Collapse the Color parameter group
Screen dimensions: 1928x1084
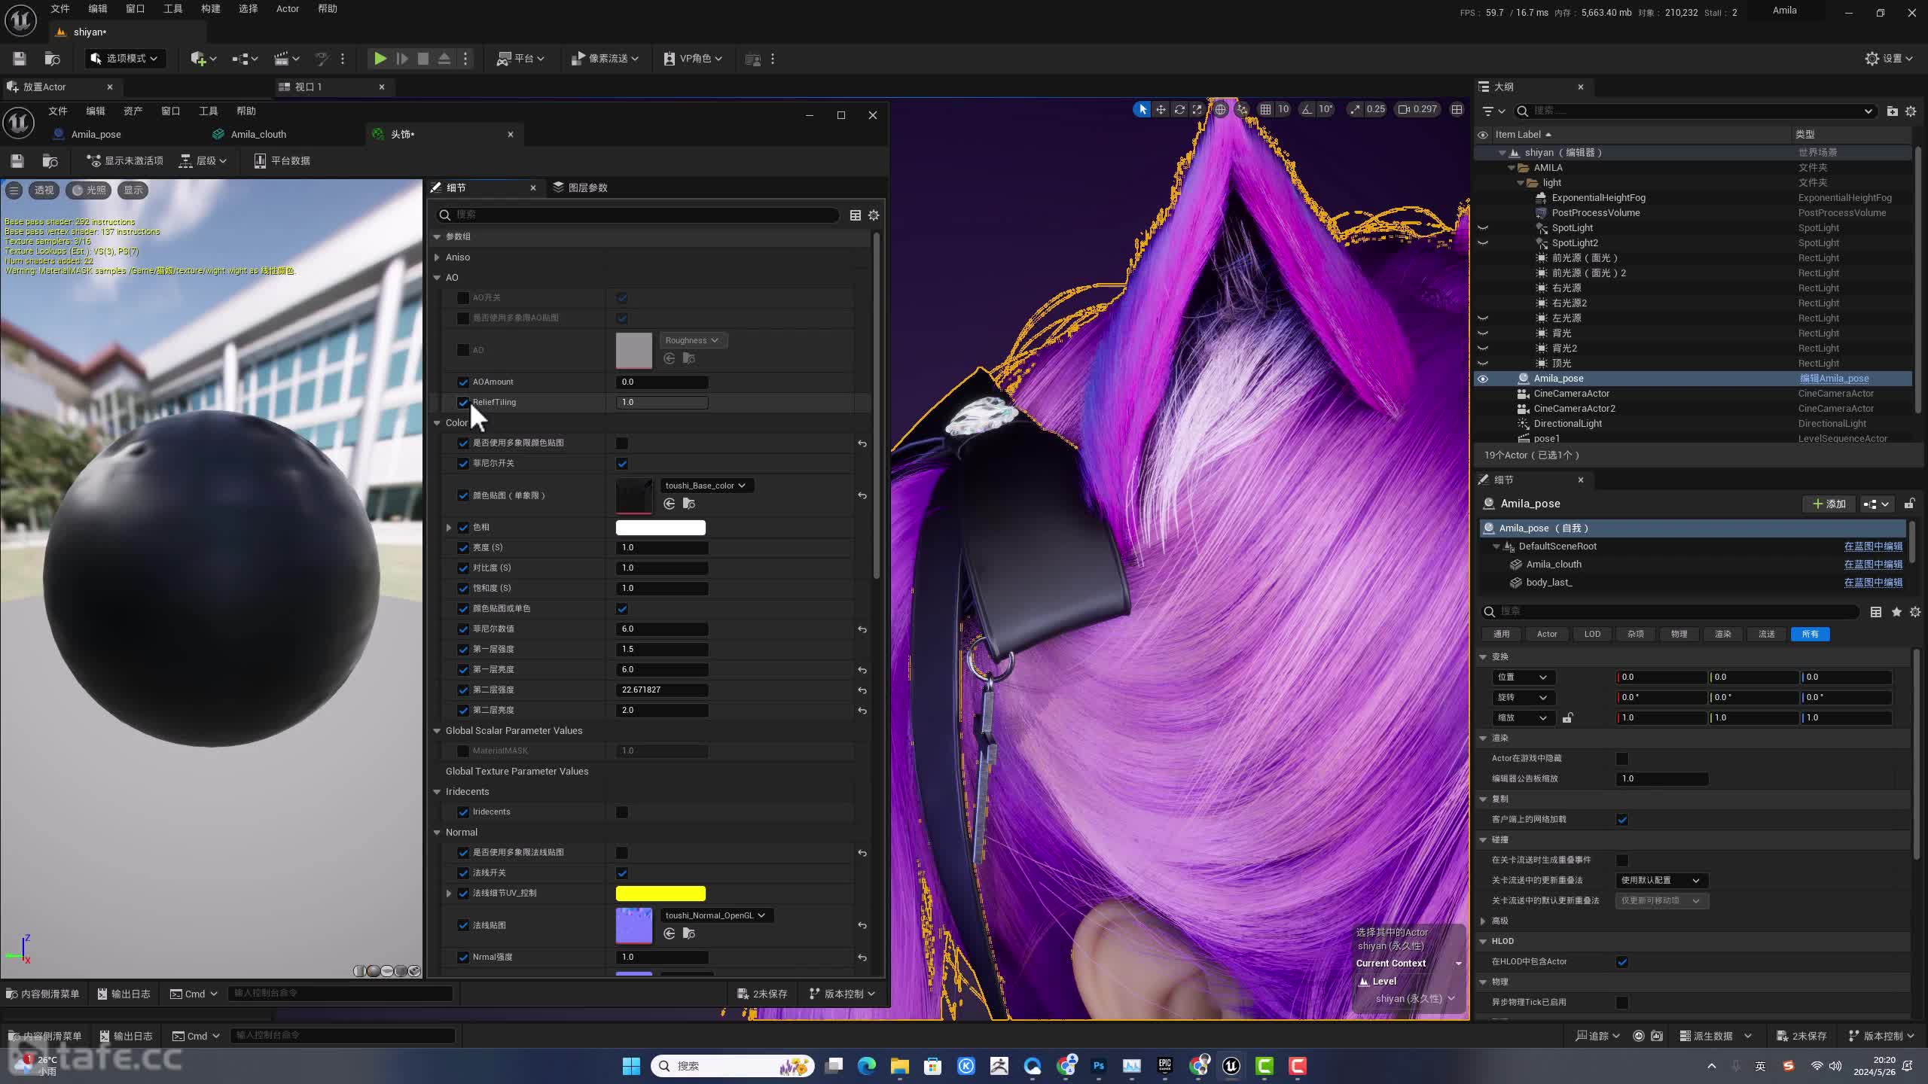point(437,423)
